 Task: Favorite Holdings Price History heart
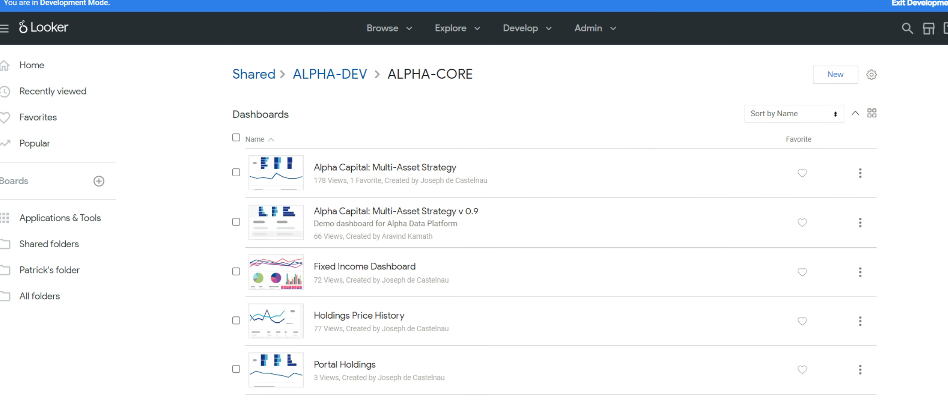802,321
